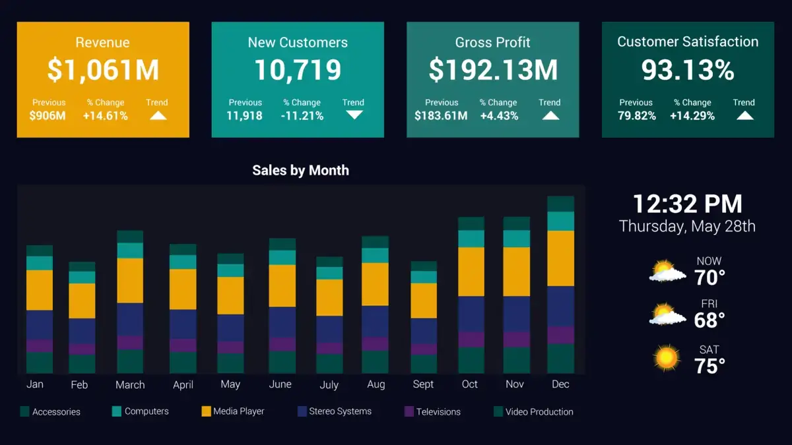Click the downward trend arrow on New Customers
The image size is (792, 445).
[x=353, y=115]
